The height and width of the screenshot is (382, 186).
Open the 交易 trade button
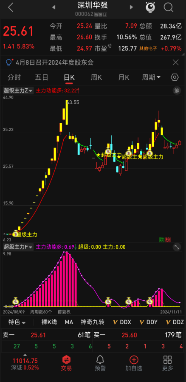click(x=66, y=363)
